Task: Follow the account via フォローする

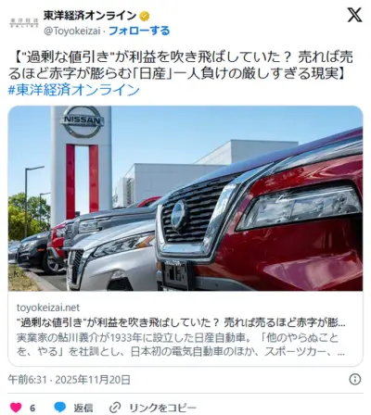Action: pyautogui.click(x=139, y=31)
